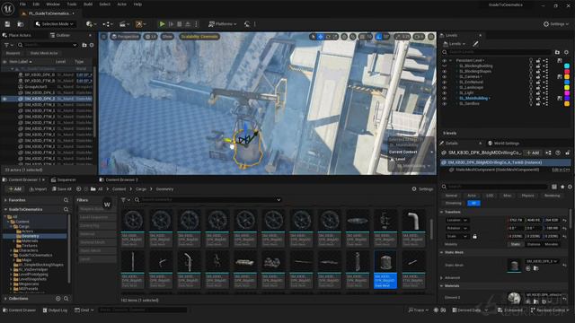Select the viewport translate gizmo tool icon
575x323 pixels.
tap(321, 37)
